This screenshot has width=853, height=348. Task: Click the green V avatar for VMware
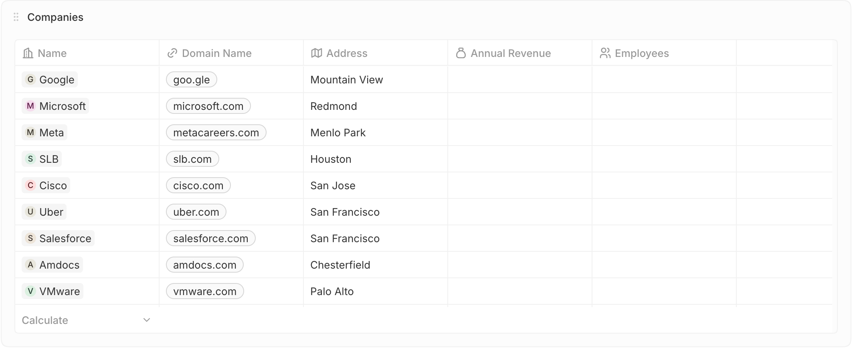pos(30,291)
